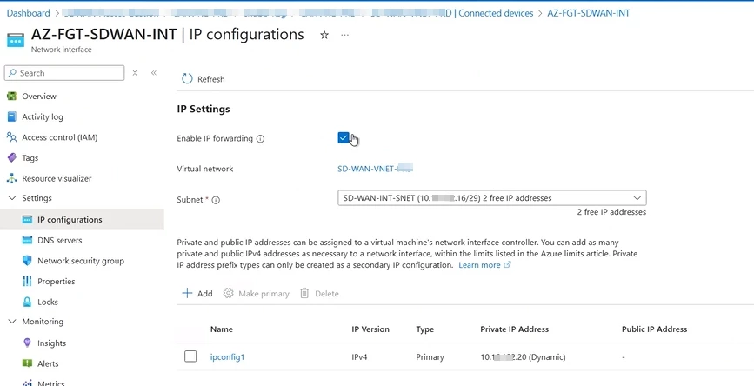This screenshot has width=754, height=386.
Task: Click the Name column header
Action: (x=221, y=329)
